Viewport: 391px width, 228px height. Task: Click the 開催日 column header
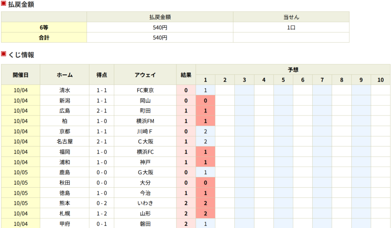[21, 75]
